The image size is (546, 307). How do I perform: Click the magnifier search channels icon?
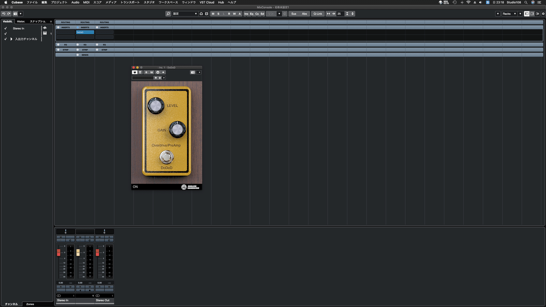point(168,14)
